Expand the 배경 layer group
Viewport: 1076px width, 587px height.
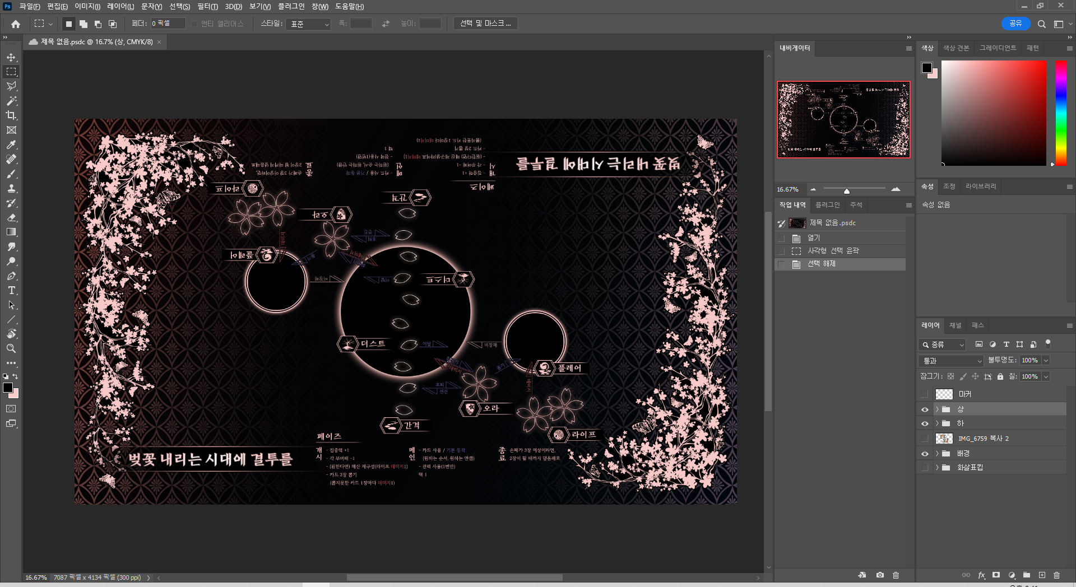936,454
